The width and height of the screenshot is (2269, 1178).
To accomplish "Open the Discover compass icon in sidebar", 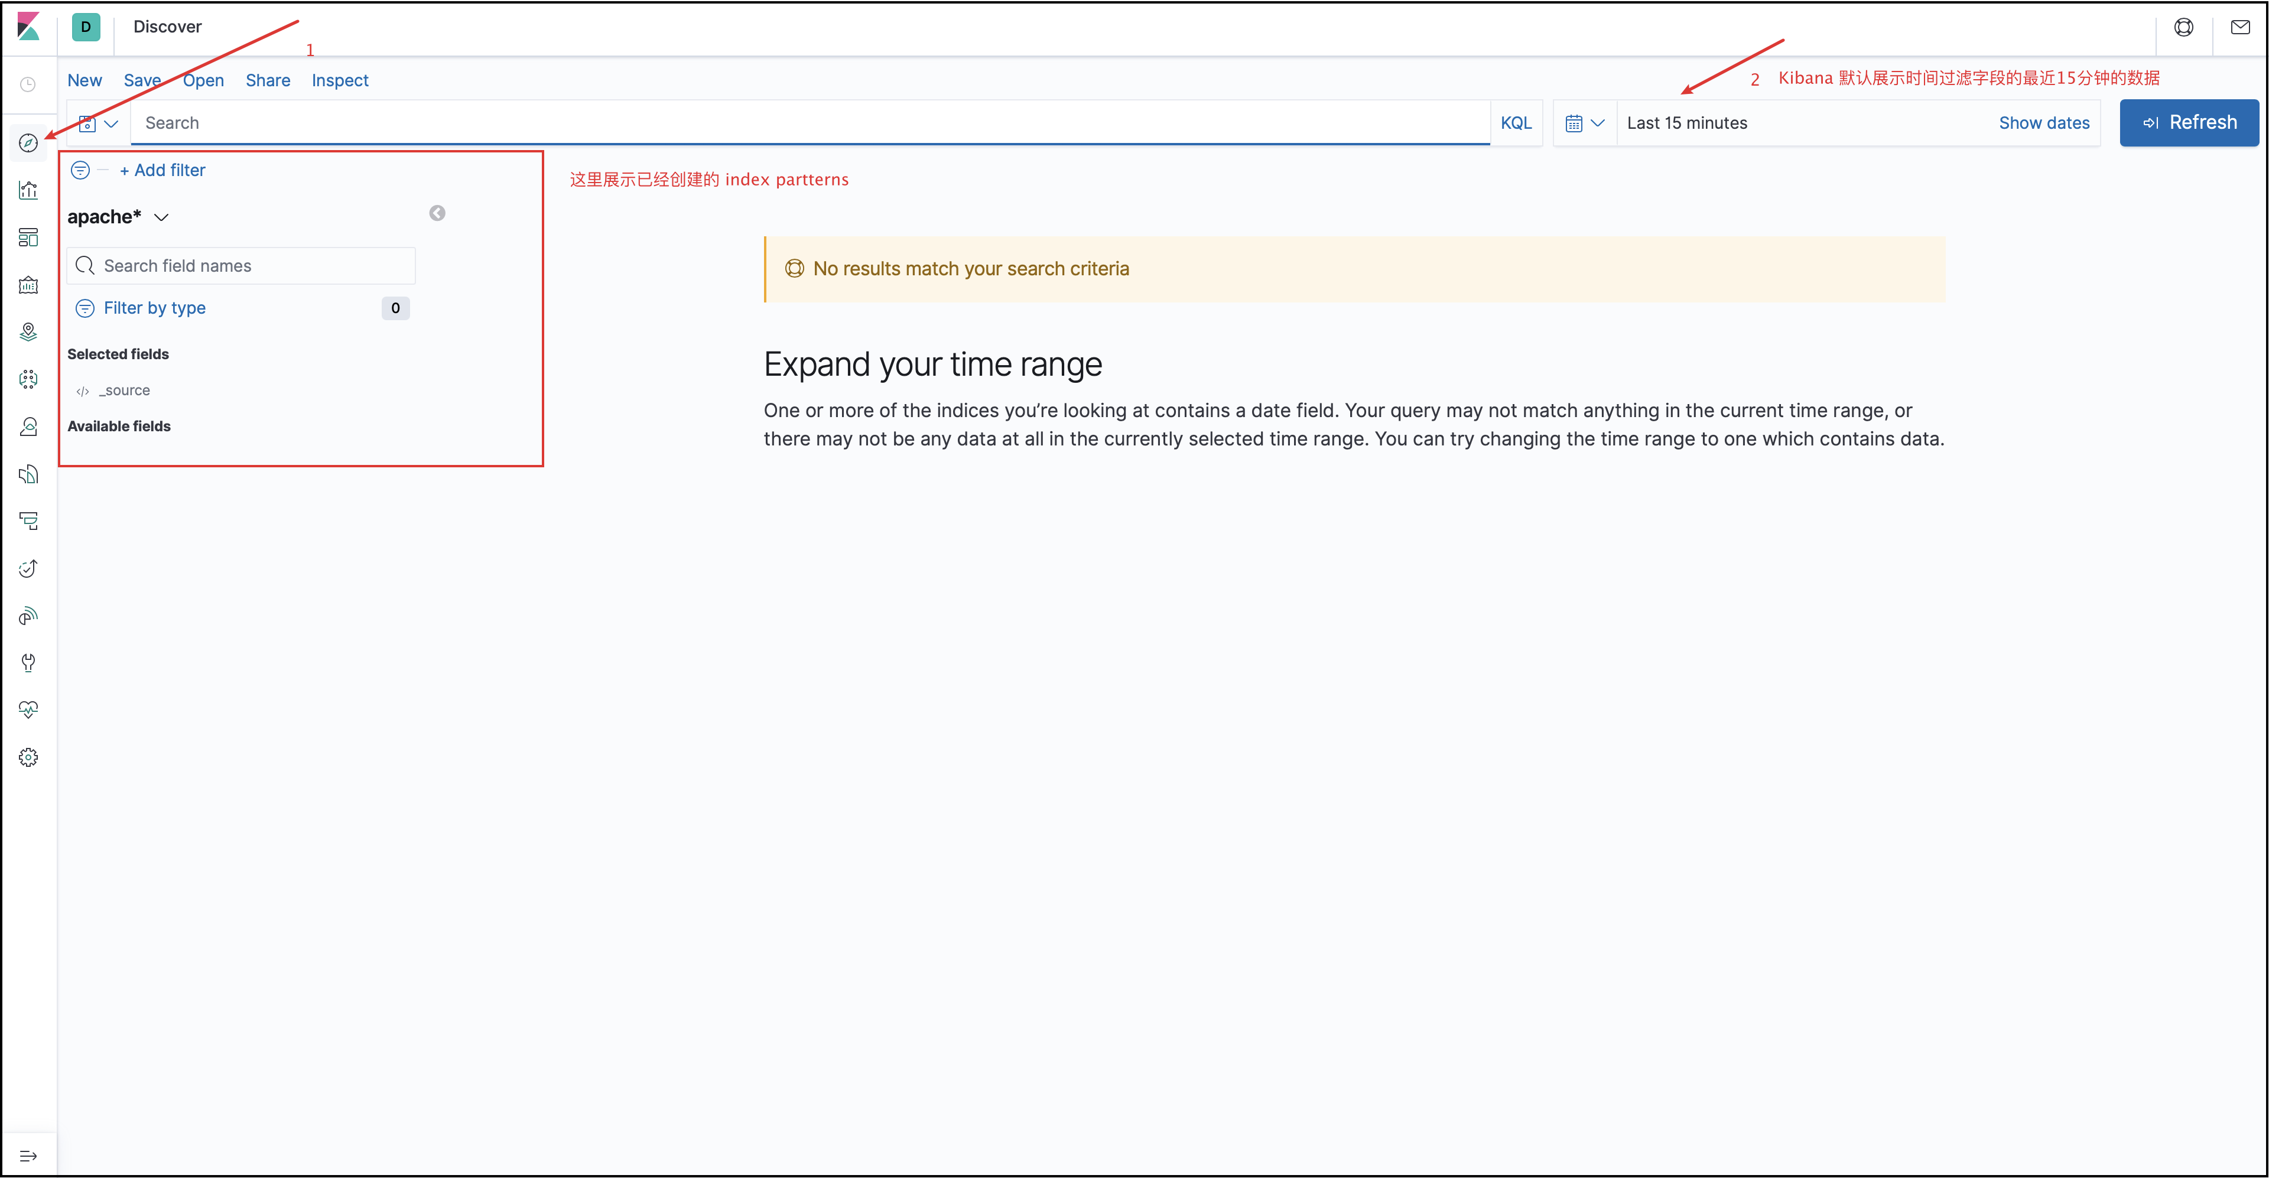I will (28, 142).
